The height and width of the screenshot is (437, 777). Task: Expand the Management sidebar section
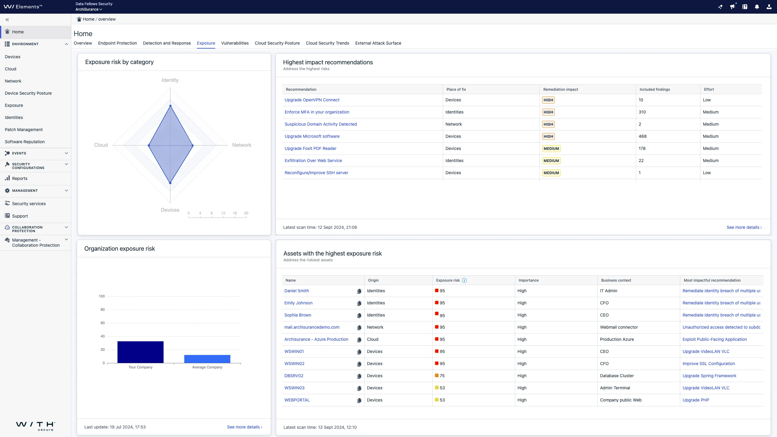(x=66, y=191)
